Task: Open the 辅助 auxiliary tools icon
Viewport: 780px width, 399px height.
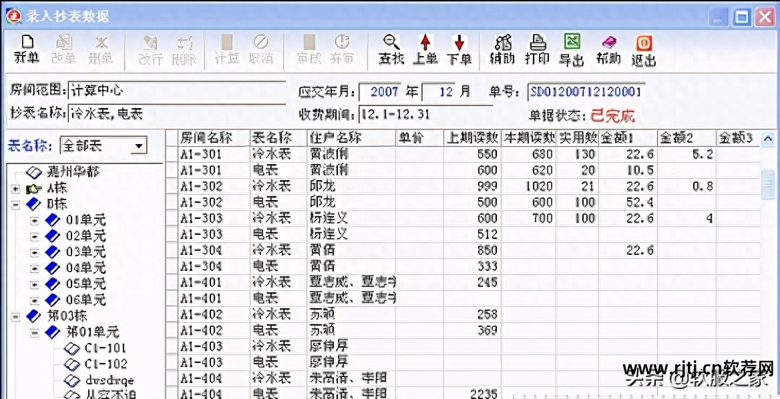Action: tap(502, 42)
